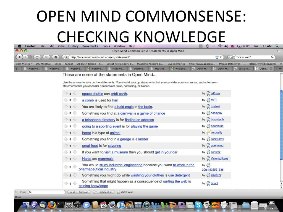Click the Find text field
Image resolution: width=283 pixels, height=212 pixels.
pyautogui.click(x=47, y=192)
